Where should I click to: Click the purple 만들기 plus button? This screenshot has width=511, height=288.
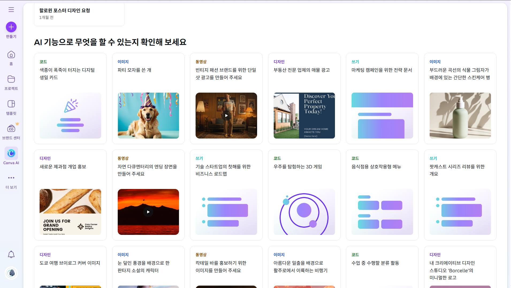(11, 27)
